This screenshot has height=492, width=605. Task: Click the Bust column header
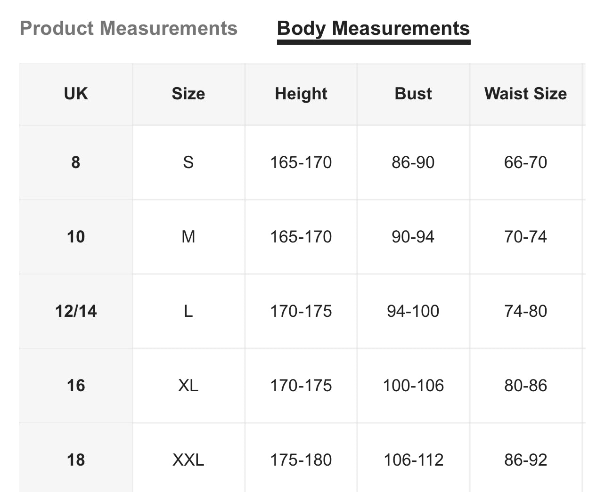coord(413,94)
